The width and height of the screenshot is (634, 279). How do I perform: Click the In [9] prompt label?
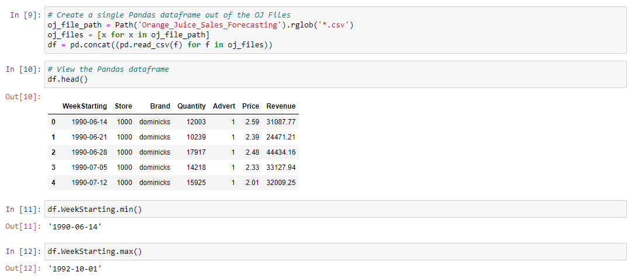pos(25,15)
